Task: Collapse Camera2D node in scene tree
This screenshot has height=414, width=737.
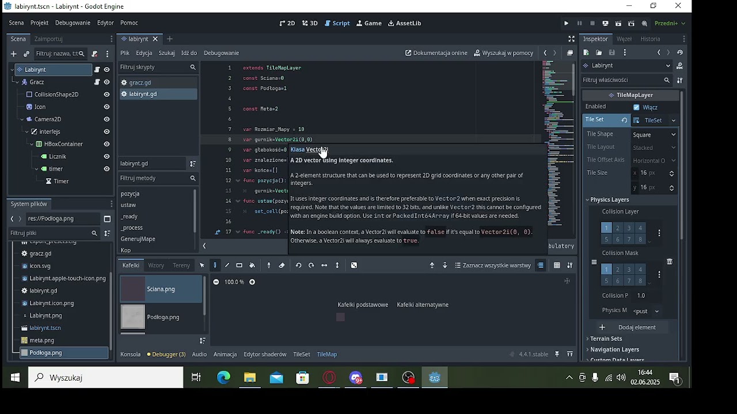Action: coord(22,120)
